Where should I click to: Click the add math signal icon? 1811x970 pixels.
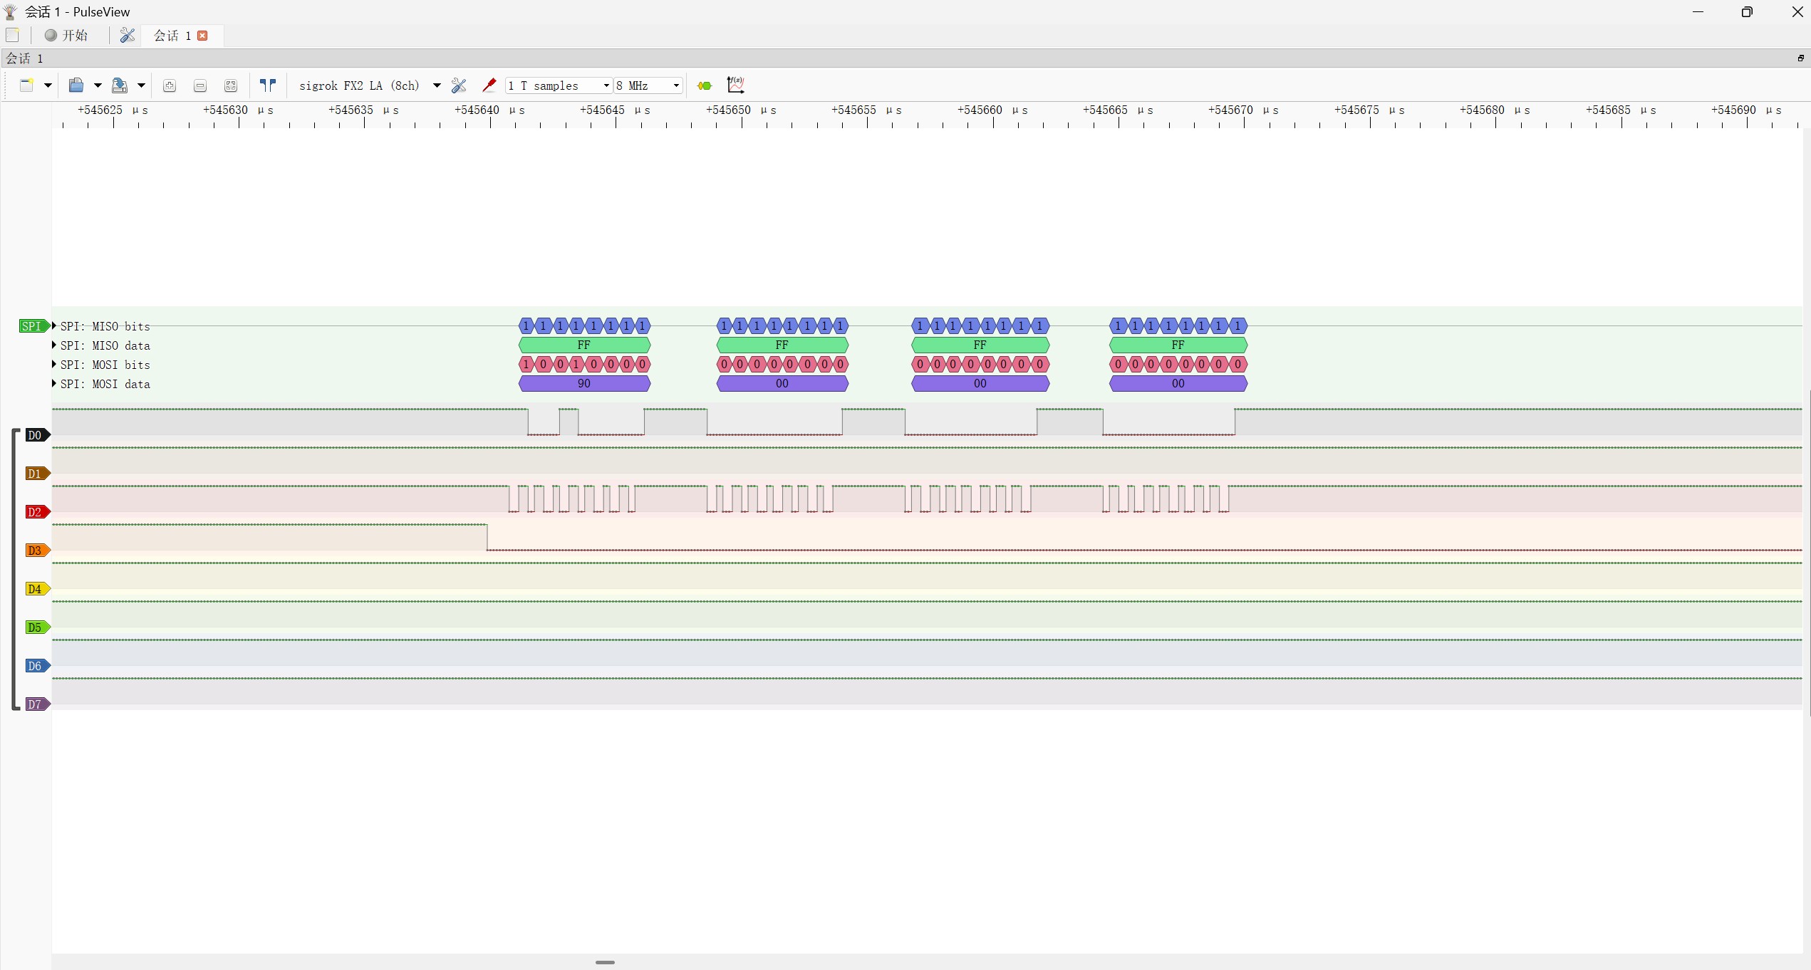tap(735, 85)
